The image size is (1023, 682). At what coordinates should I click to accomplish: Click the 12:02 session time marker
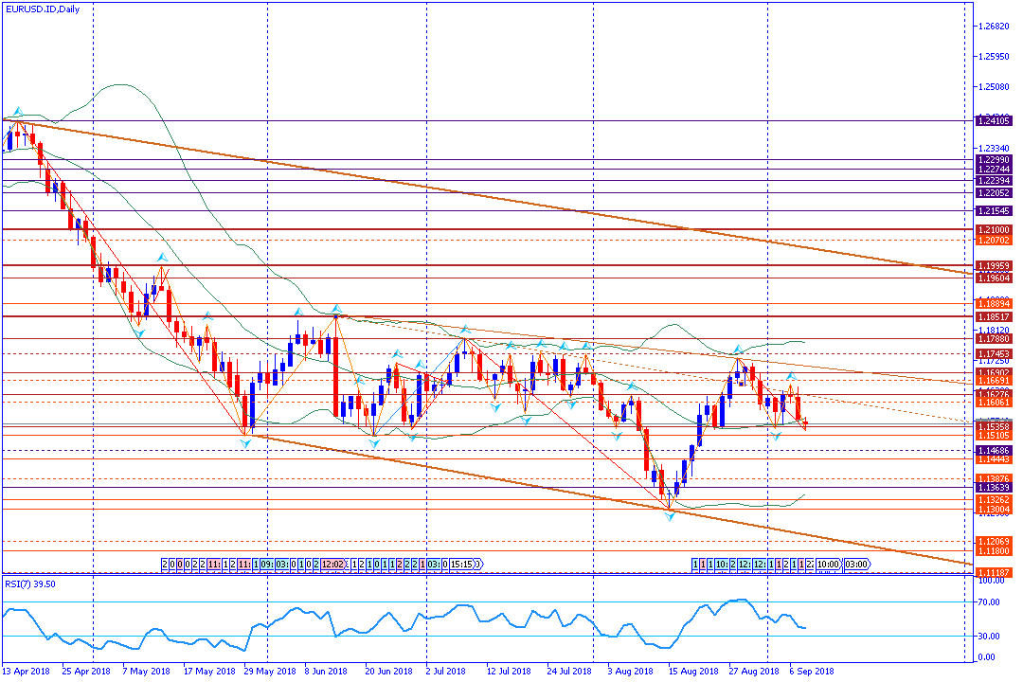[x=332, y=565]
